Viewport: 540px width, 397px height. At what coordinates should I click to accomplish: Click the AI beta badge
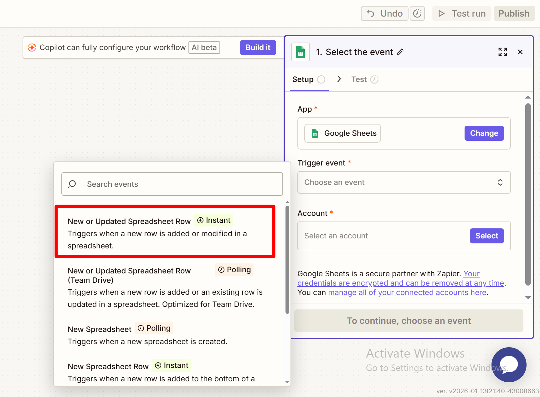(204, 48)
